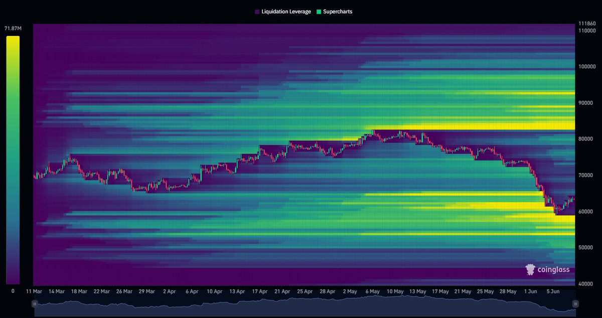
Task: Click the 13 May date axis label
Action: 417,291
